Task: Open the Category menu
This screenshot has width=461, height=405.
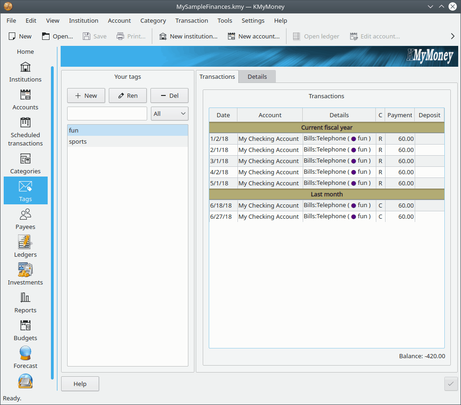Action: pos(153,20)
